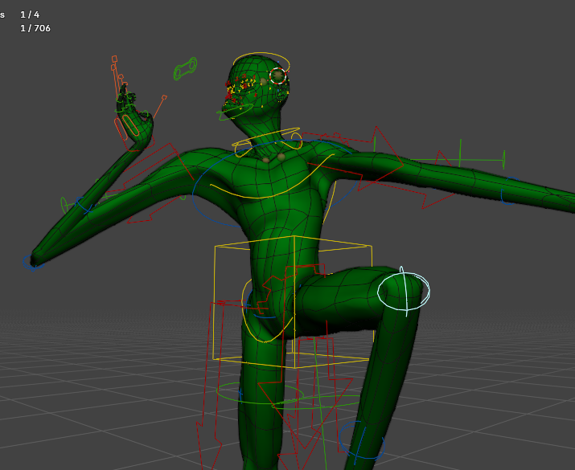Select the light blue knee ring control
This screenshot has width=575, height=470.
[404, 291]
